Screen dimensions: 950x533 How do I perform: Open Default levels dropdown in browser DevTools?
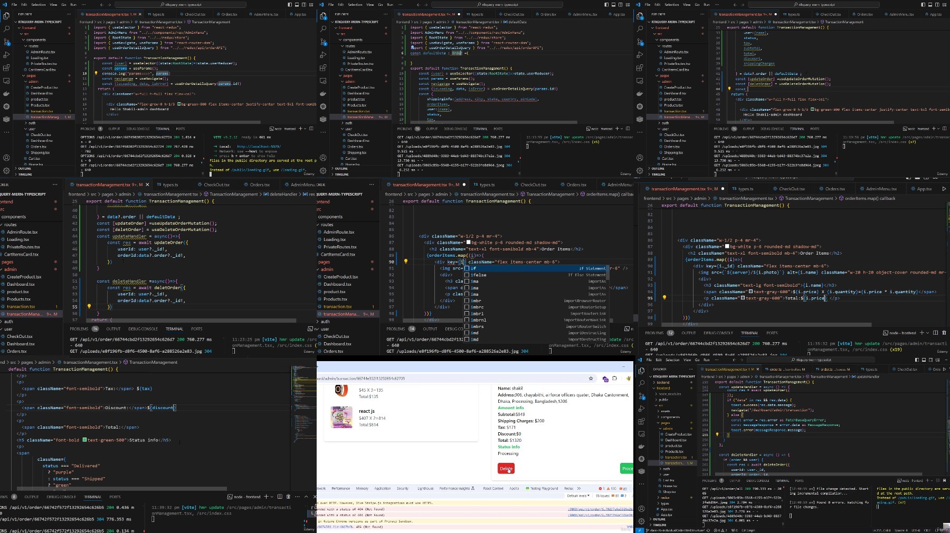(x=578, y=496)
